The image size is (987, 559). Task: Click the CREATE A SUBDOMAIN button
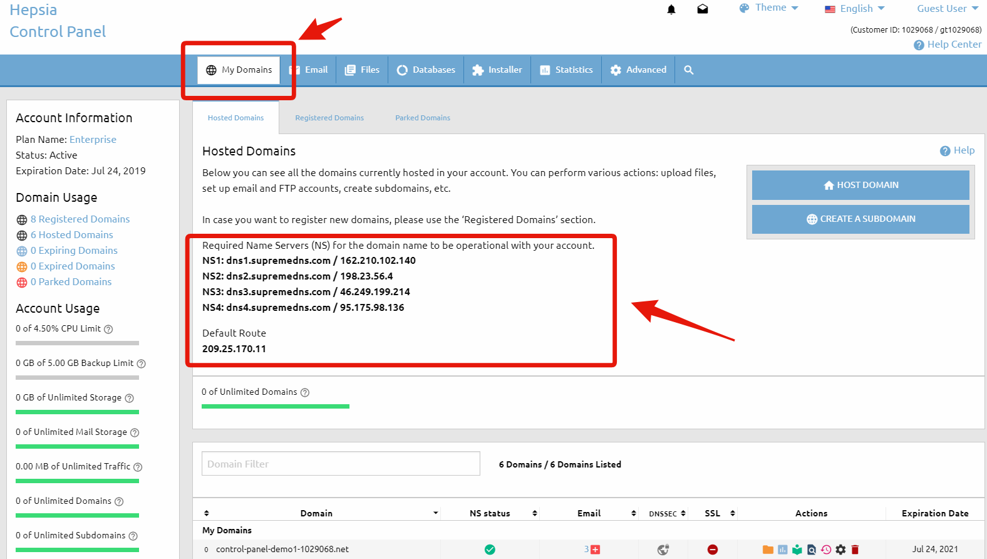860,219
